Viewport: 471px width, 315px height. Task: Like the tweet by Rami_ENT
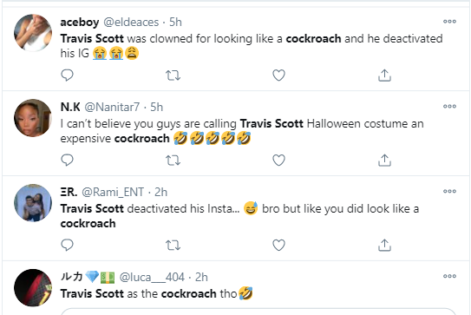tap(278, 246)
